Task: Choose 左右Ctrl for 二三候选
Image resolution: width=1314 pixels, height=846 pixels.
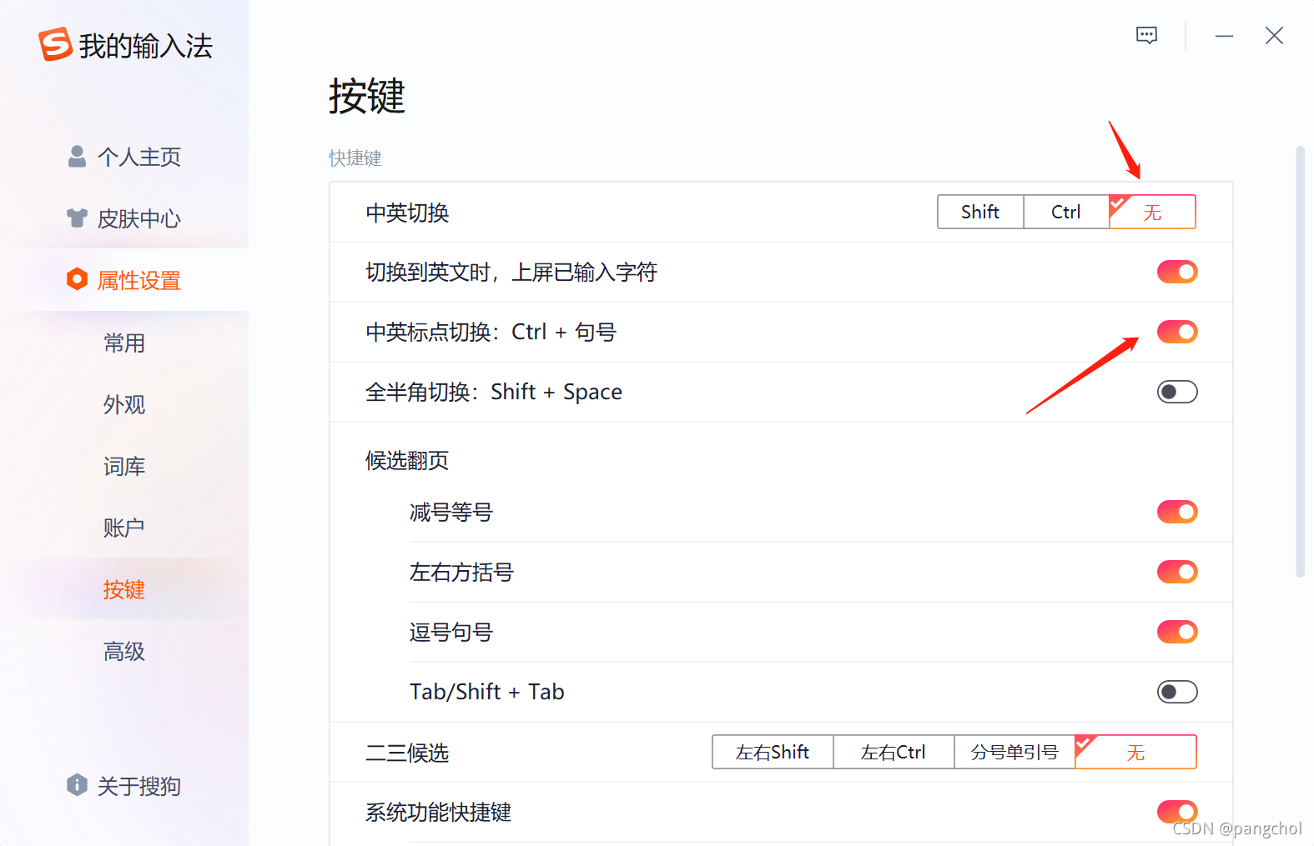Action: pyautogui.click(x=894, y=752)
